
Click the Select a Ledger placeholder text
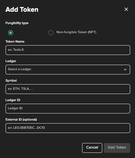point(19,69)
